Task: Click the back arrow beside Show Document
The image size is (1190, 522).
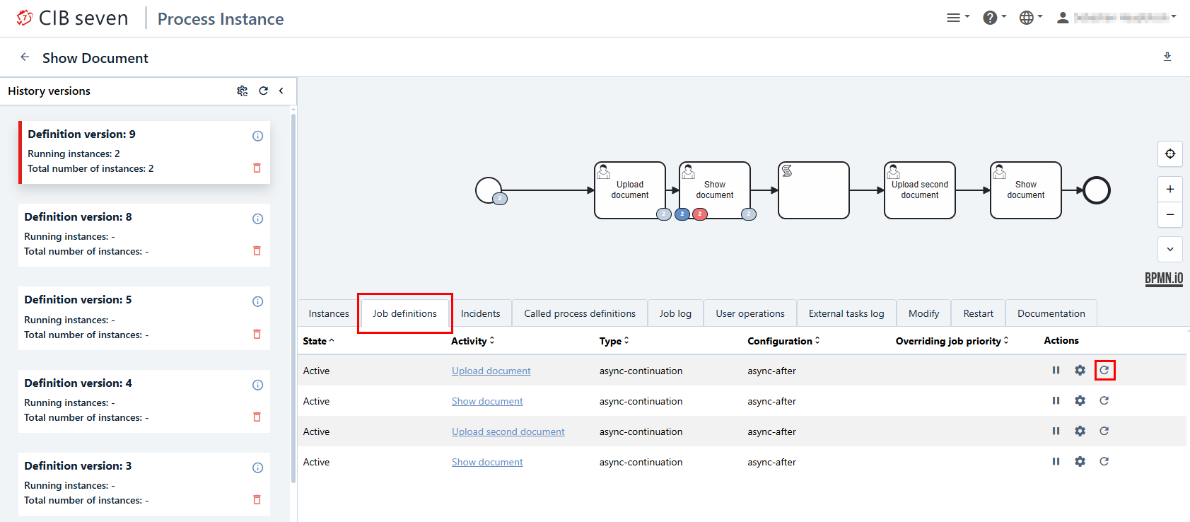Action: coord(25,57)
